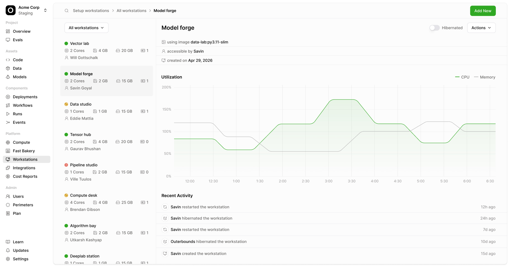This screenshot has width=510, height=267.
Task: Select the Tensor hub workstation
Action: click(106, 142)
